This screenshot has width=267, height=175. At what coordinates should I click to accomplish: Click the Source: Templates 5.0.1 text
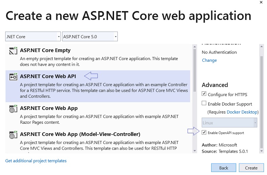pos(225,151)
